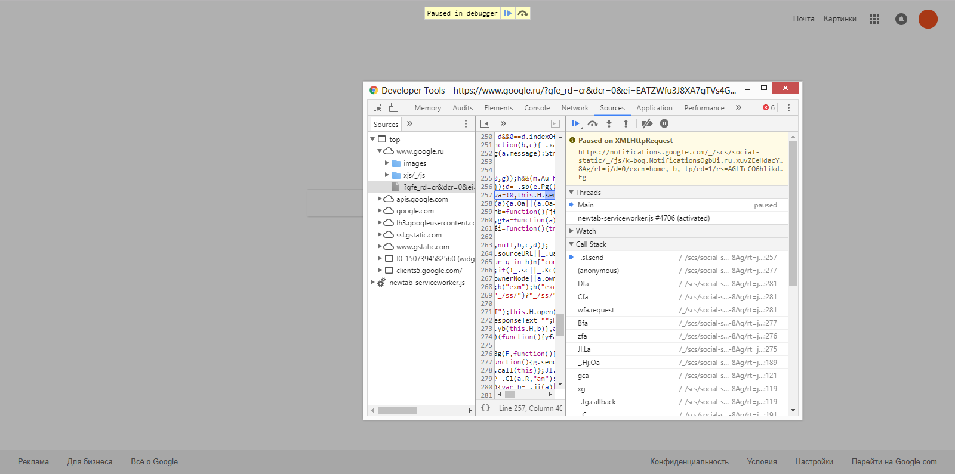Open the Memory tab
This screenshot has height=474, width=955.
[x=428, y=108]
